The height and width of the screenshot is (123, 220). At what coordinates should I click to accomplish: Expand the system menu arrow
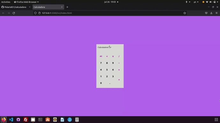[217, 2]
